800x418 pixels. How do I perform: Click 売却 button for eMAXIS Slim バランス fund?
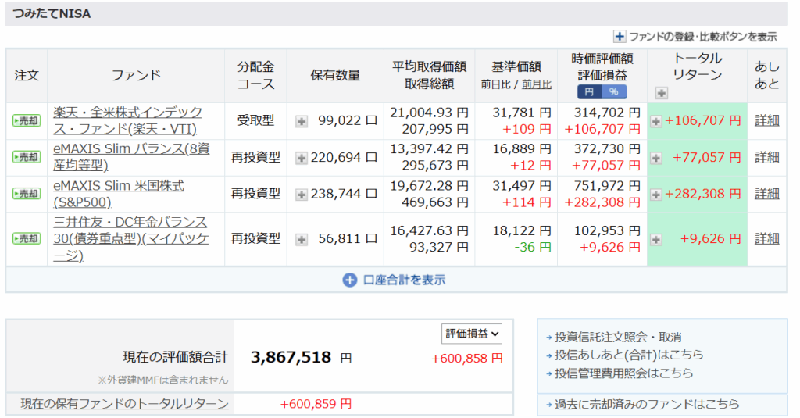coord(27,157)
